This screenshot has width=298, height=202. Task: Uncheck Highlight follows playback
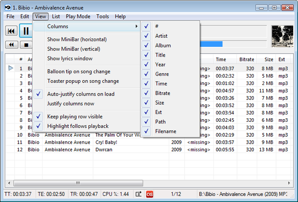[87, 126]
